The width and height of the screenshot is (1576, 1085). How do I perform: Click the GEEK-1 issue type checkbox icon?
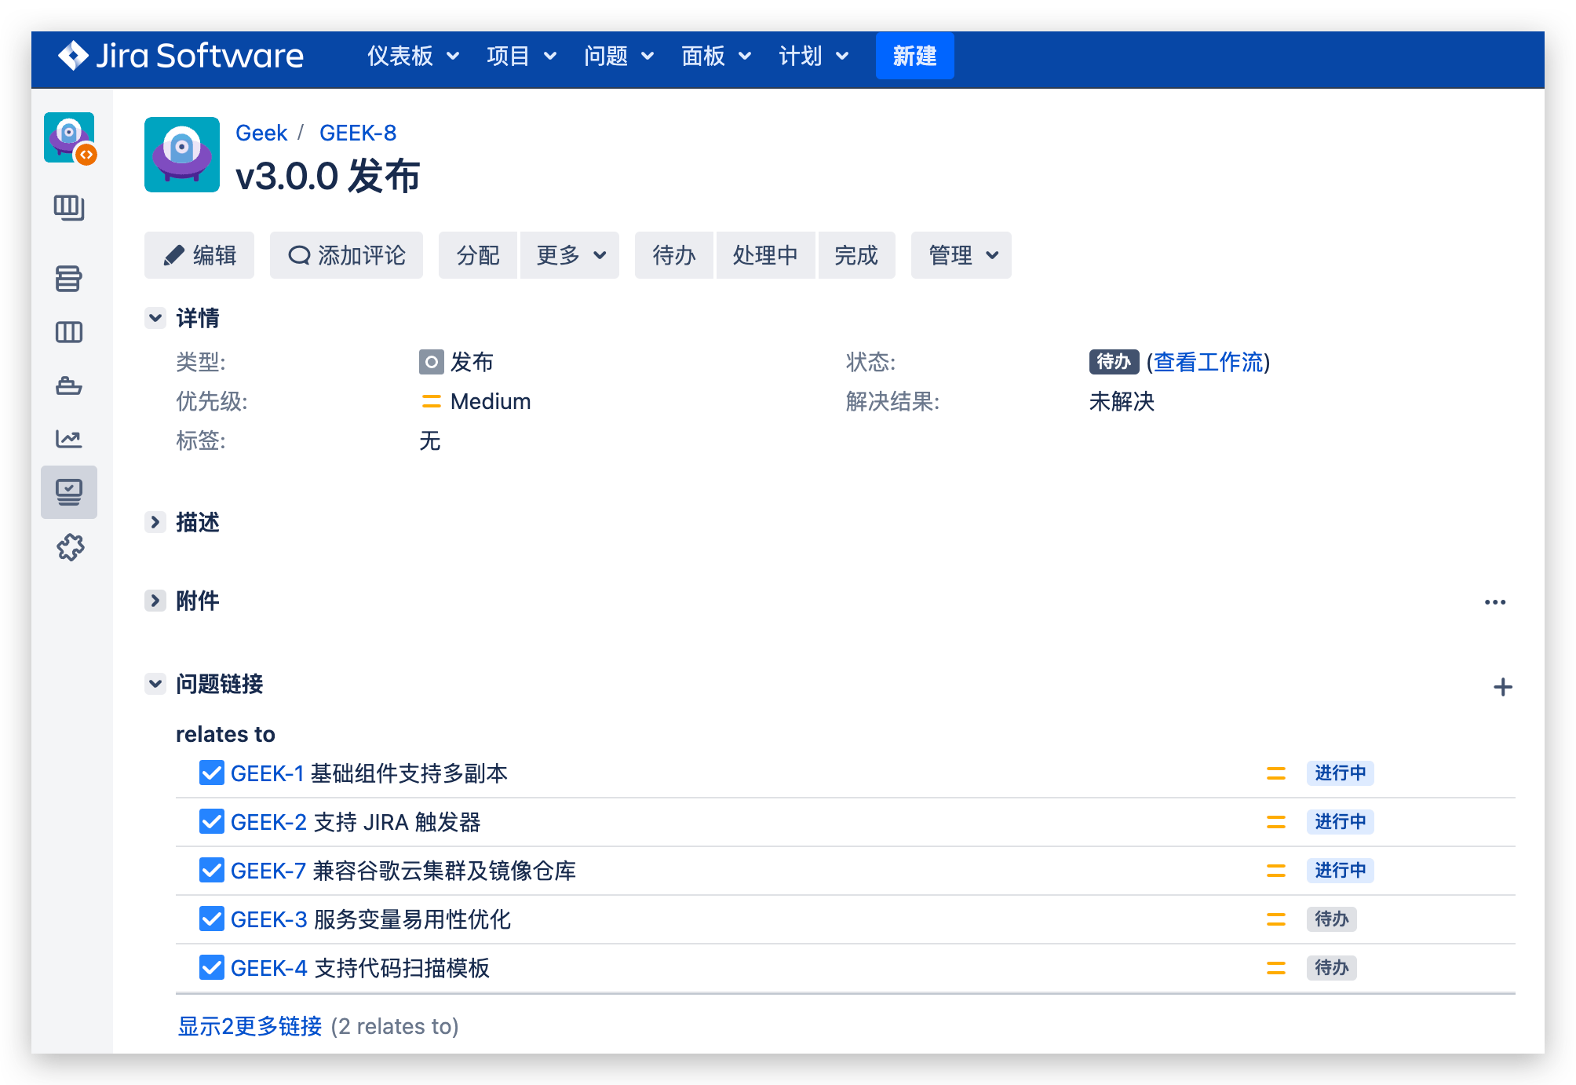(212, 773)
